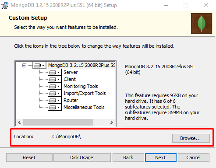Screen dimensions: 216x168
Task: Open install option dropdown for Monitoring Tools
Action: 54,86
